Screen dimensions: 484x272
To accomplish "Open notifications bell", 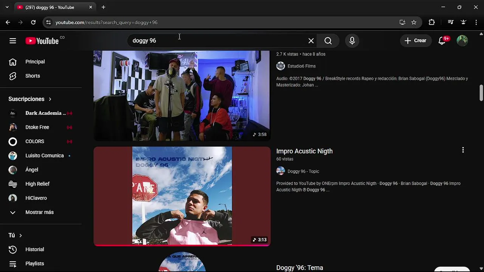I will pyautogui.click(x=442, y=41).
